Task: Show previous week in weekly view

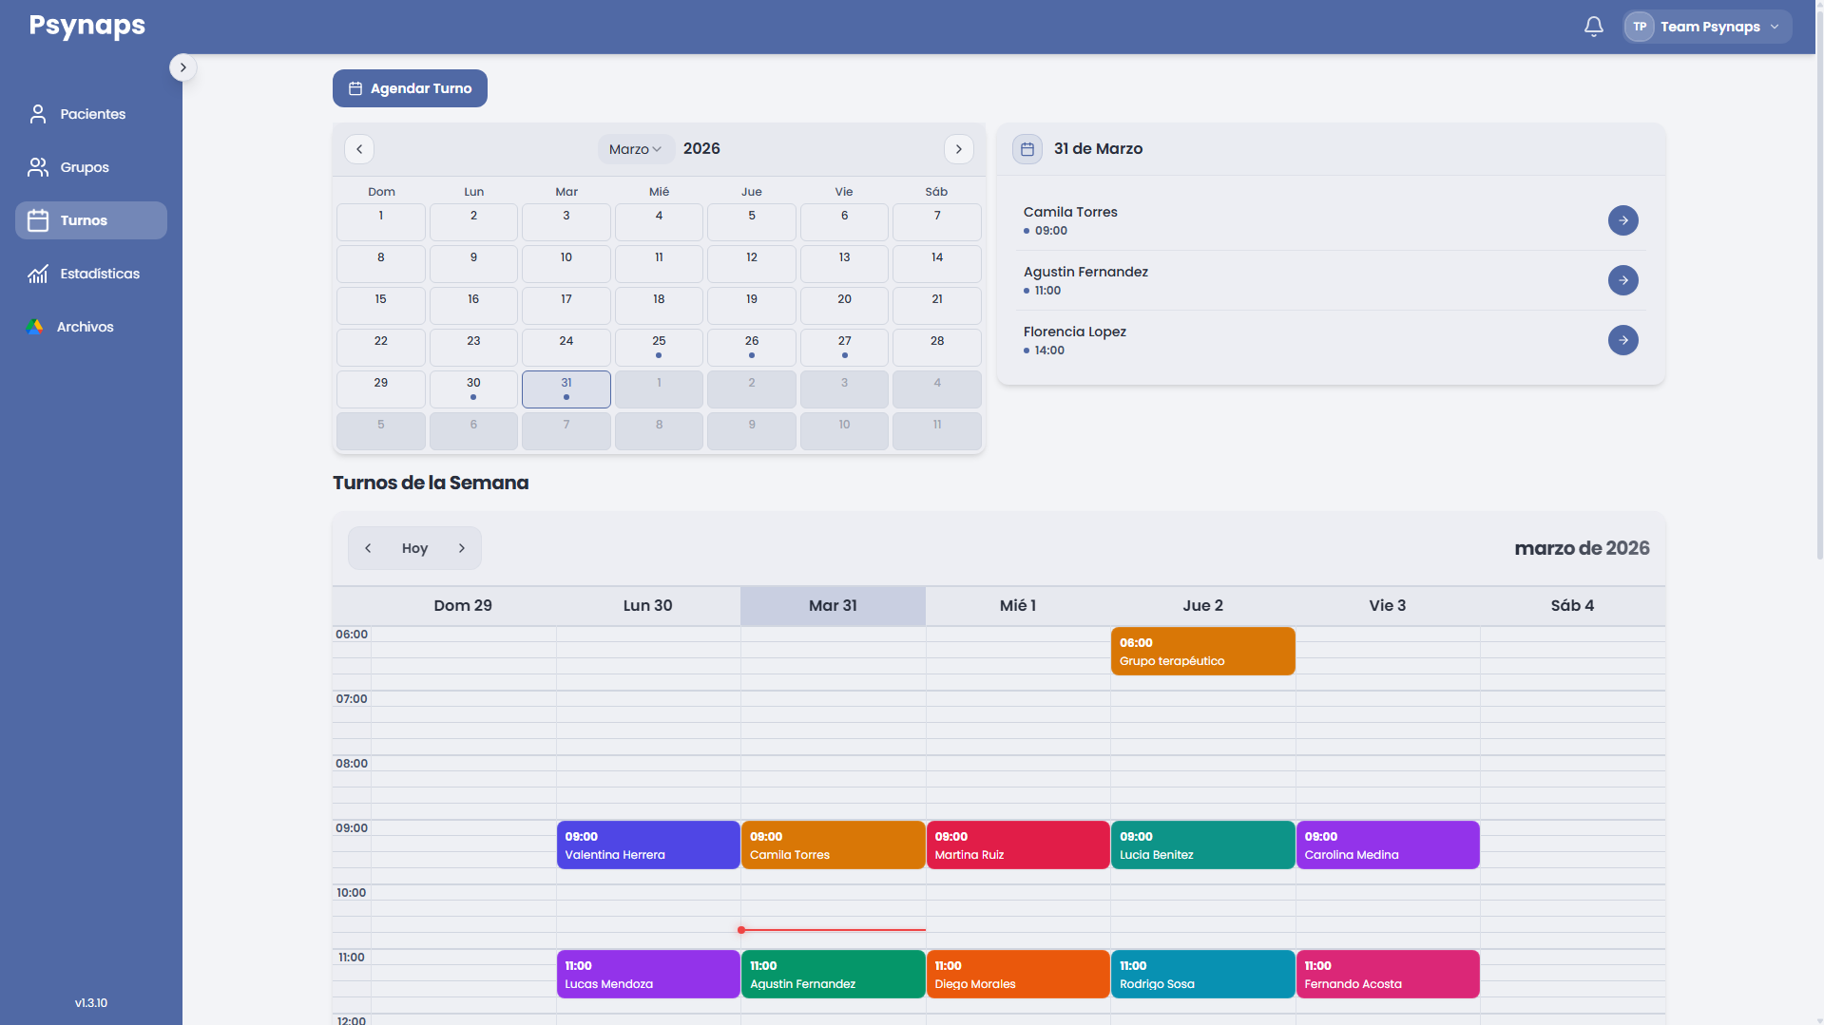Action: coord(368,548)
